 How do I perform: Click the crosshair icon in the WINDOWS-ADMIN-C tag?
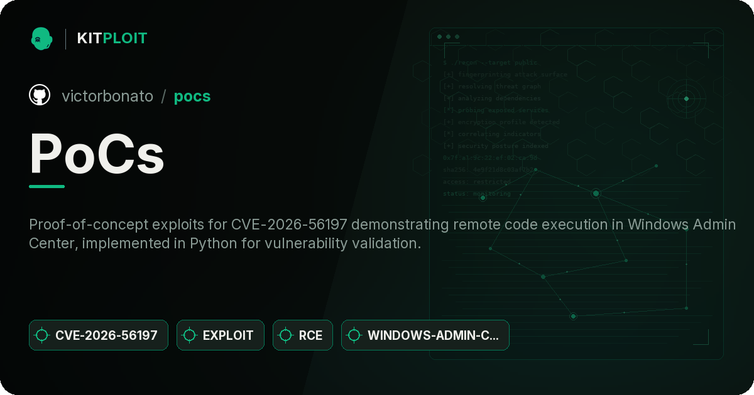[x=354, y=335]
